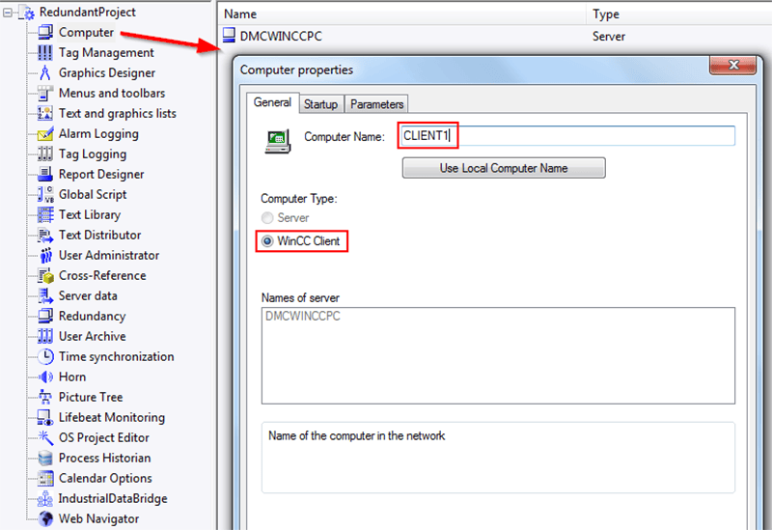The image size is (772, 530).
Task: Select the RedundantProject root label
Action: [88, 13]
